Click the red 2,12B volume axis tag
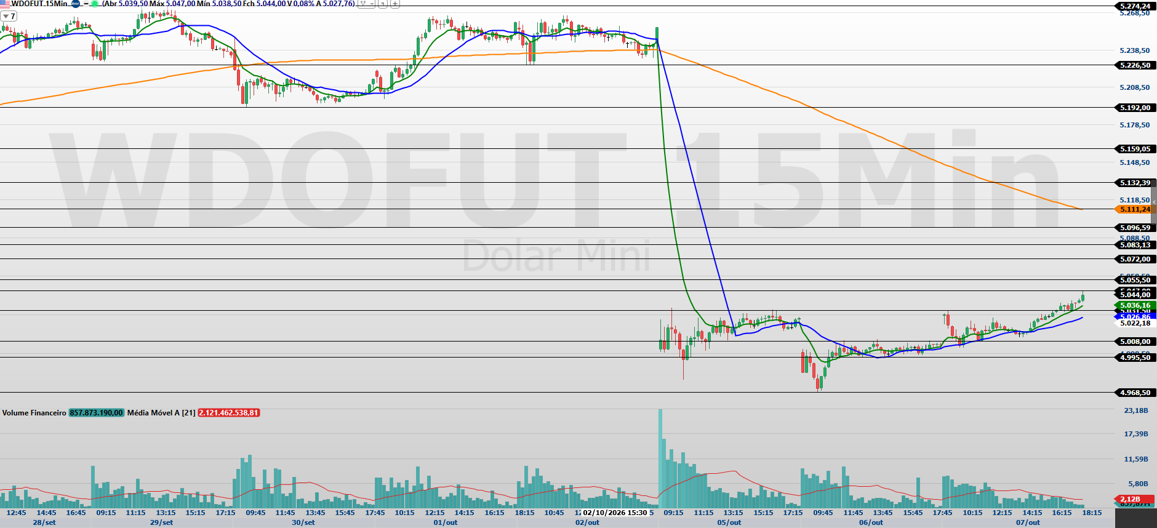 (1134, 499)
